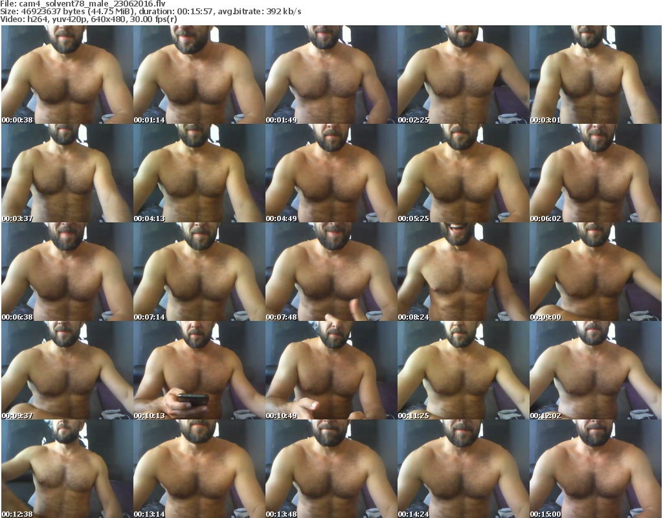Choose the thumbnail timestamped 00:12:02
Image resolution: width=663 pixels, height=518 pixels.
[x=596, y=370]
